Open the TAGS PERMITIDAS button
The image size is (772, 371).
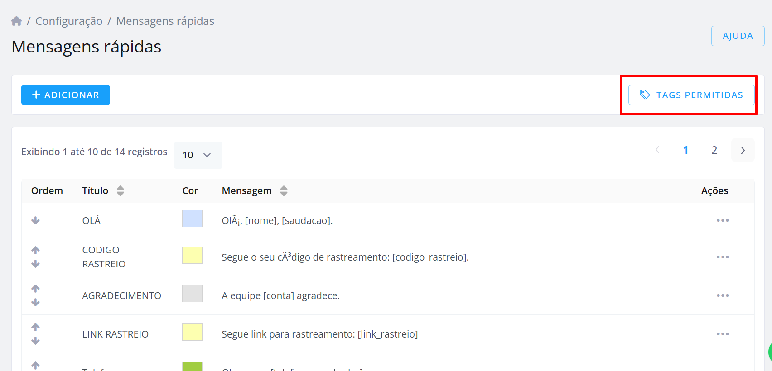(x=691, y=95)
